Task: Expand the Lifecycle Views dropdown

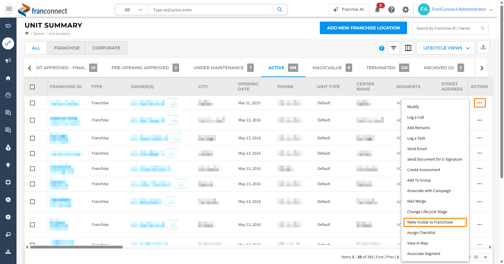Action: [445, 48]
